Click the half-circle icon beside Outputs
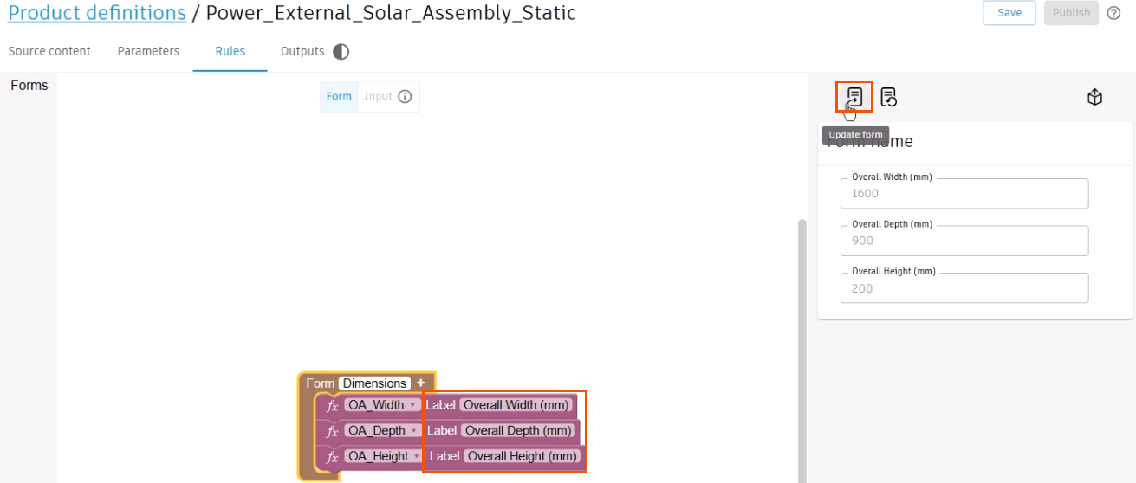 point(341,52)
